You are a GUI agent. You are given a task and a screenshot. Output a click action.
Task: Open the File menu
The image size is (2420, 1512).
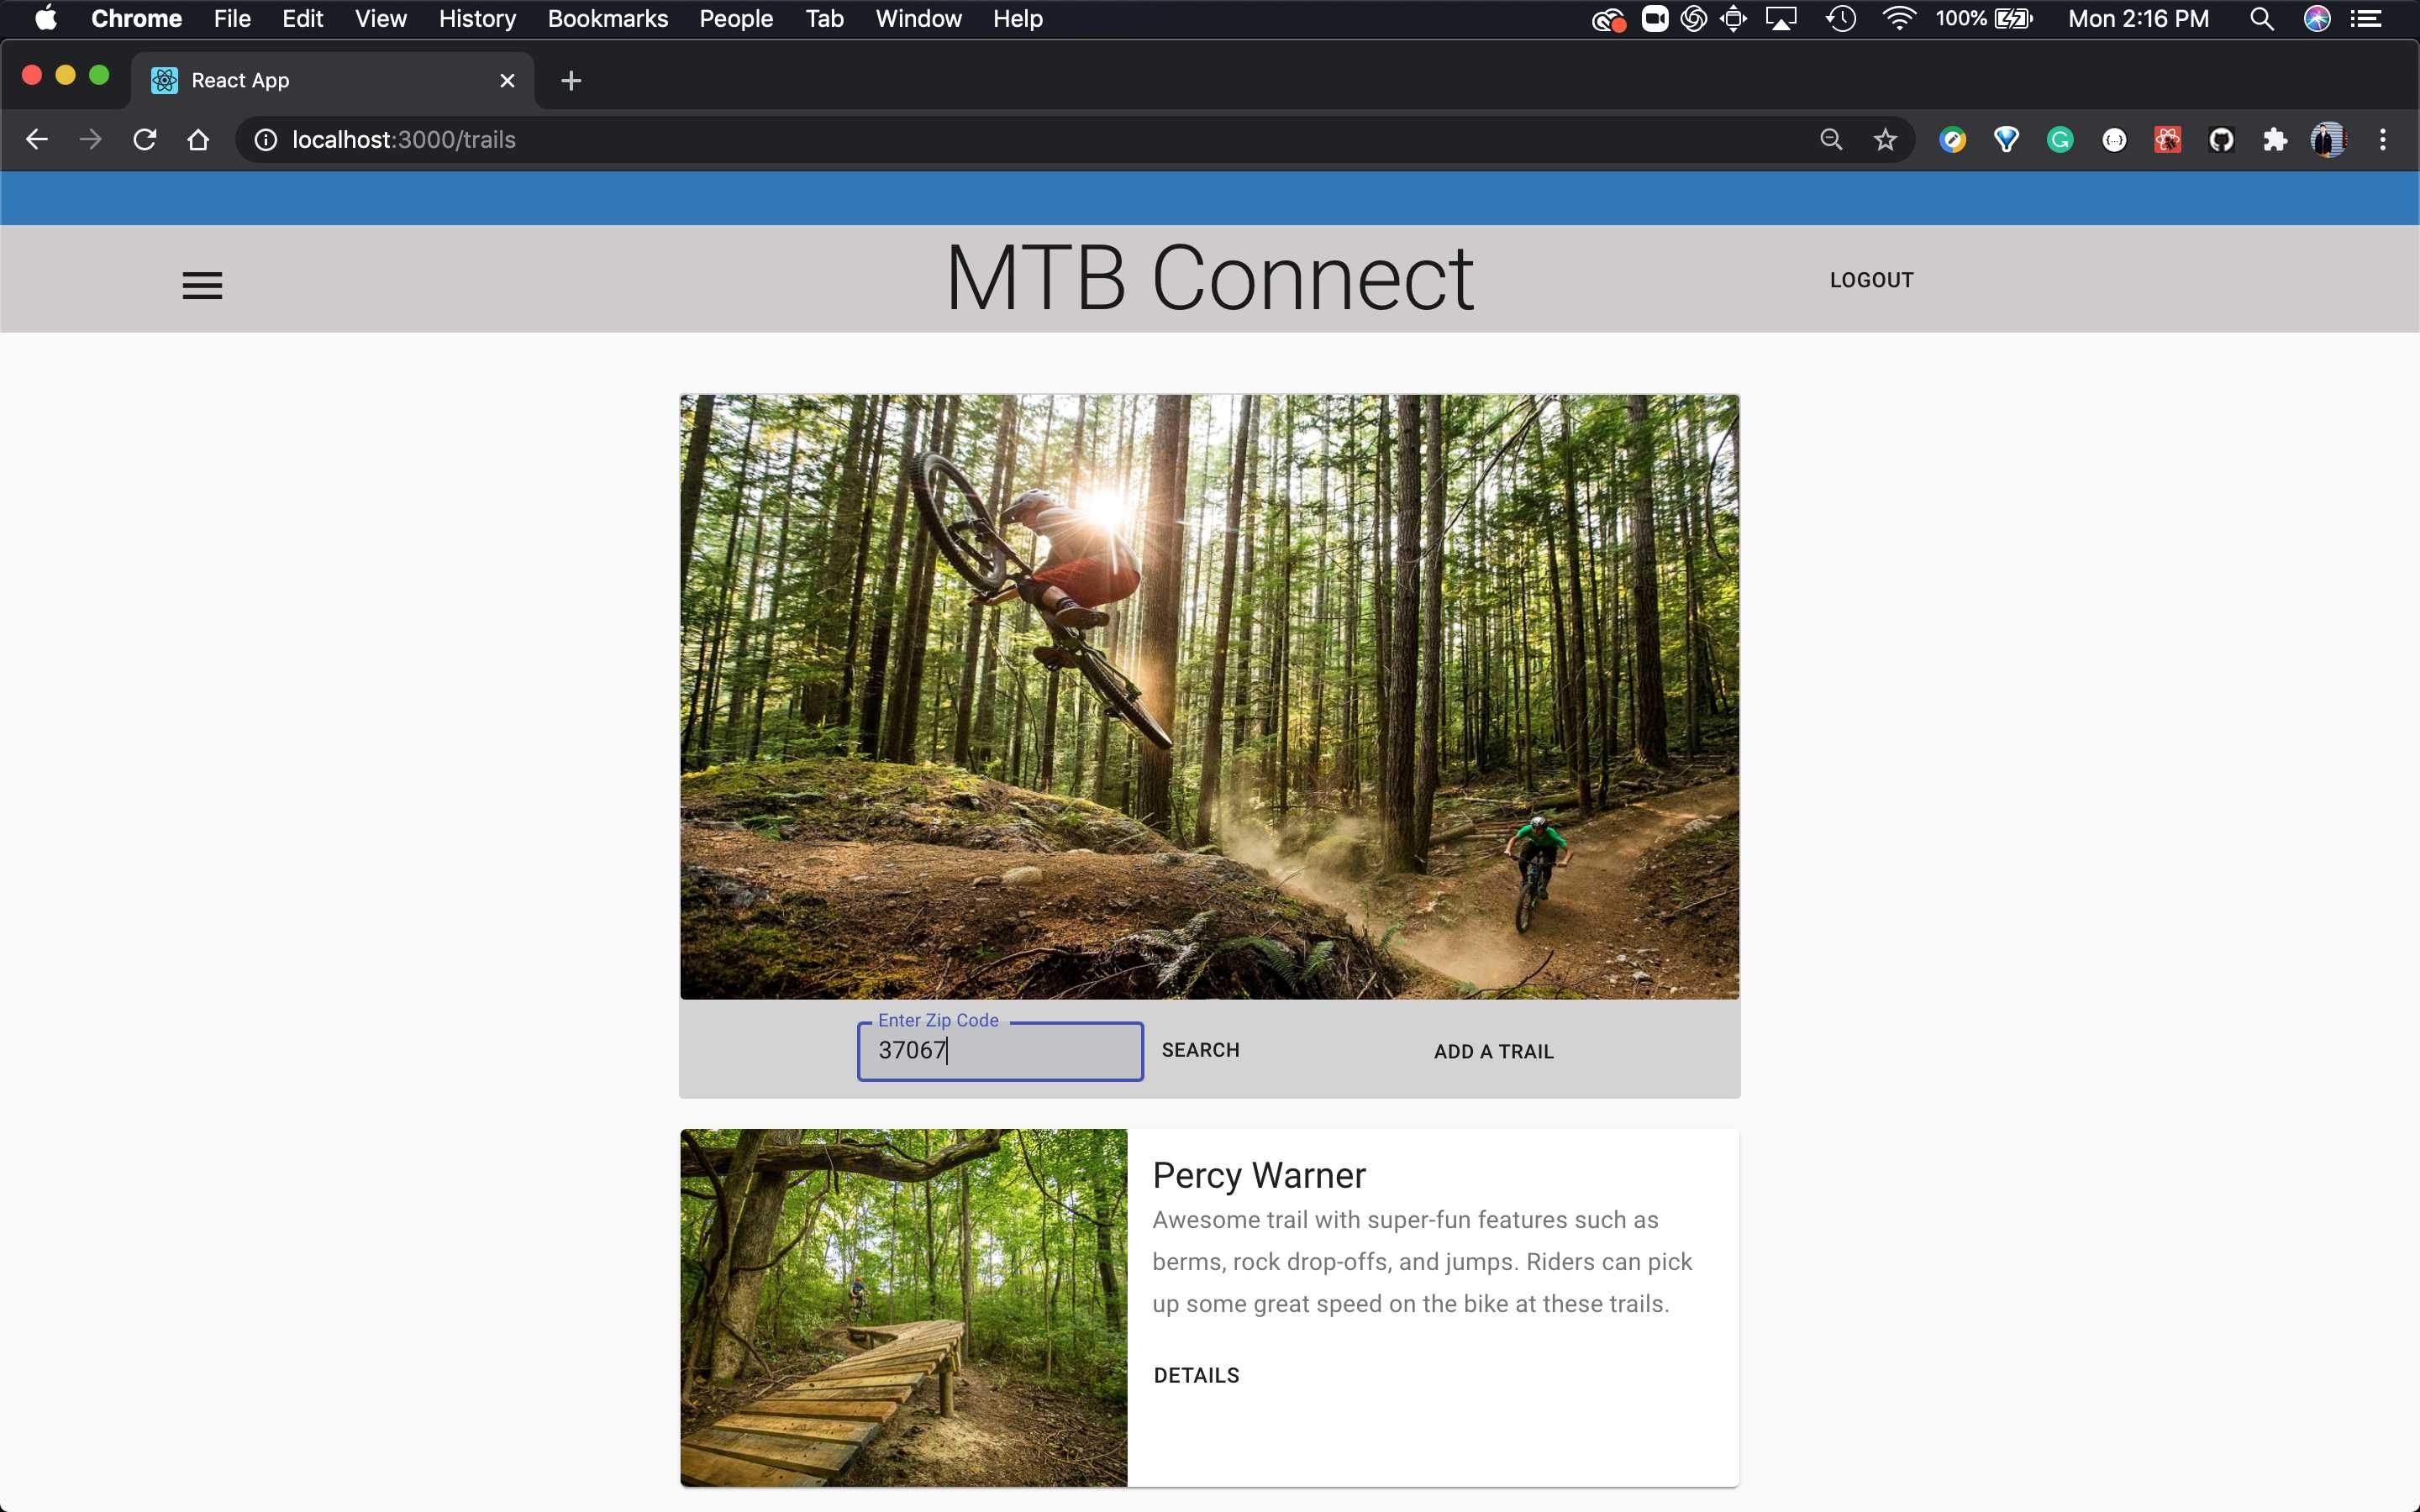[232, 19]
